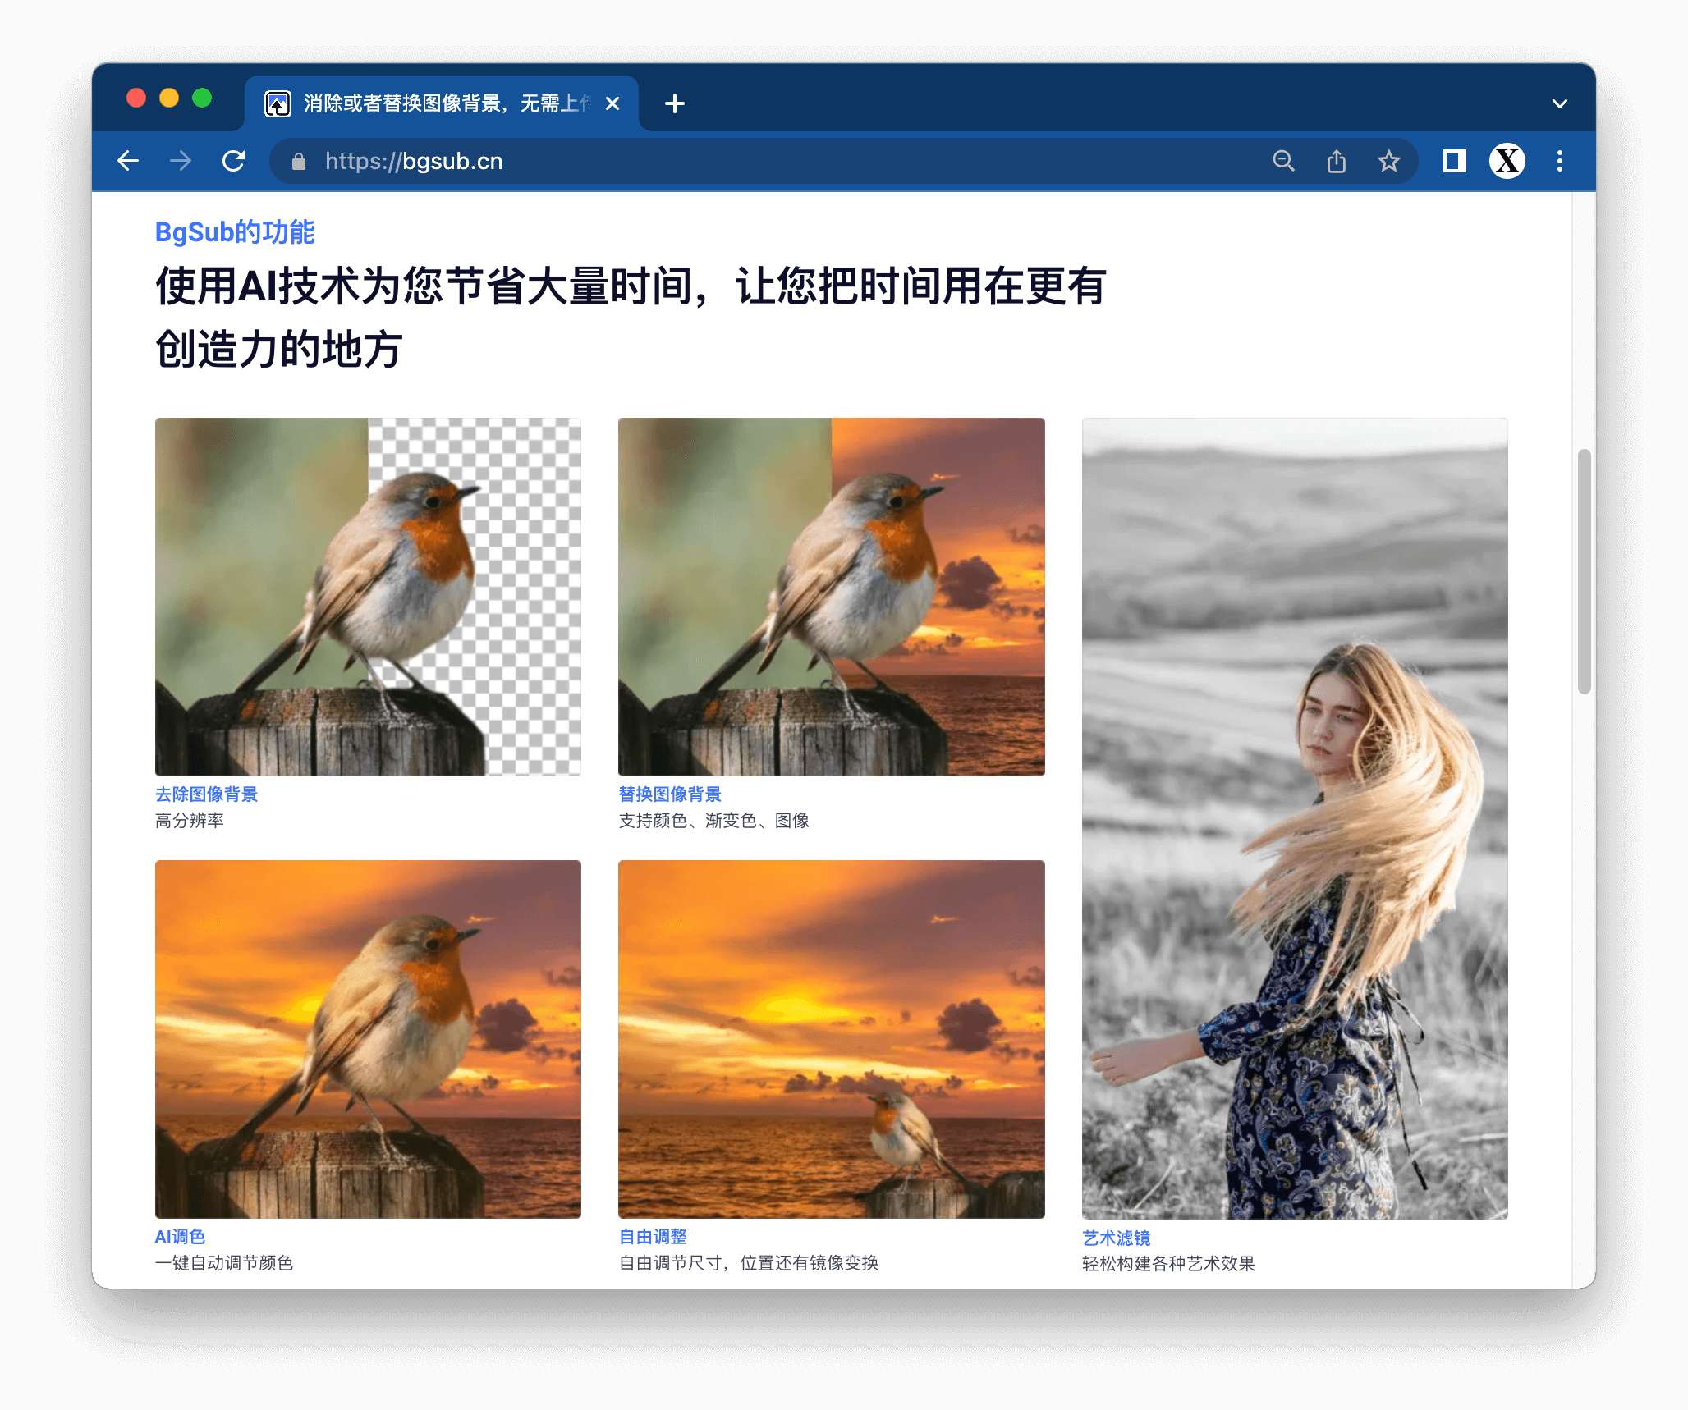
Task: Close the BgSub tab
Action: click(612, 103)
